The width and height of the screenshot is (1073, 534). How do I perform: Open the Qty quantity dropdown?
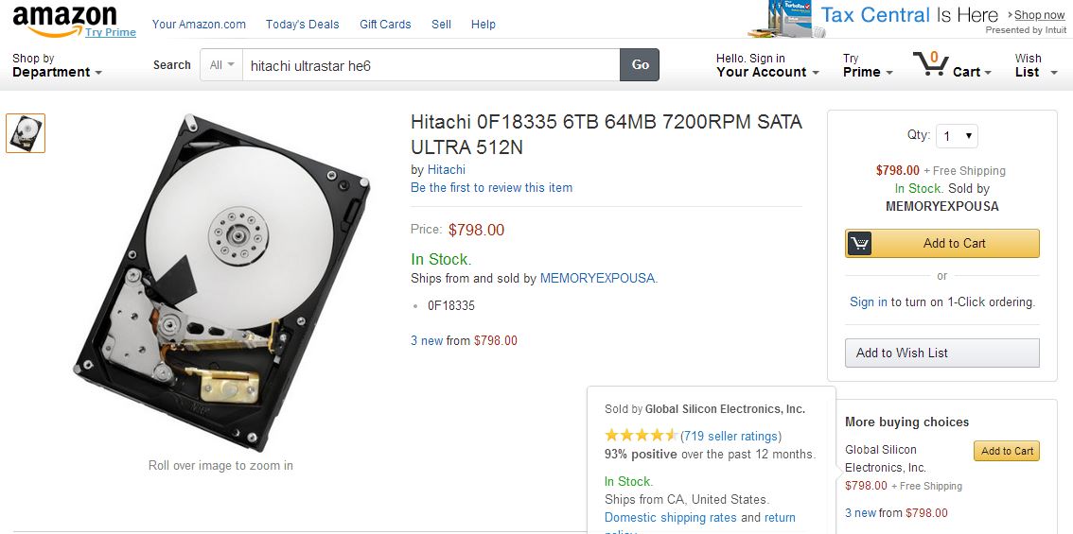[x=957, y=136]
